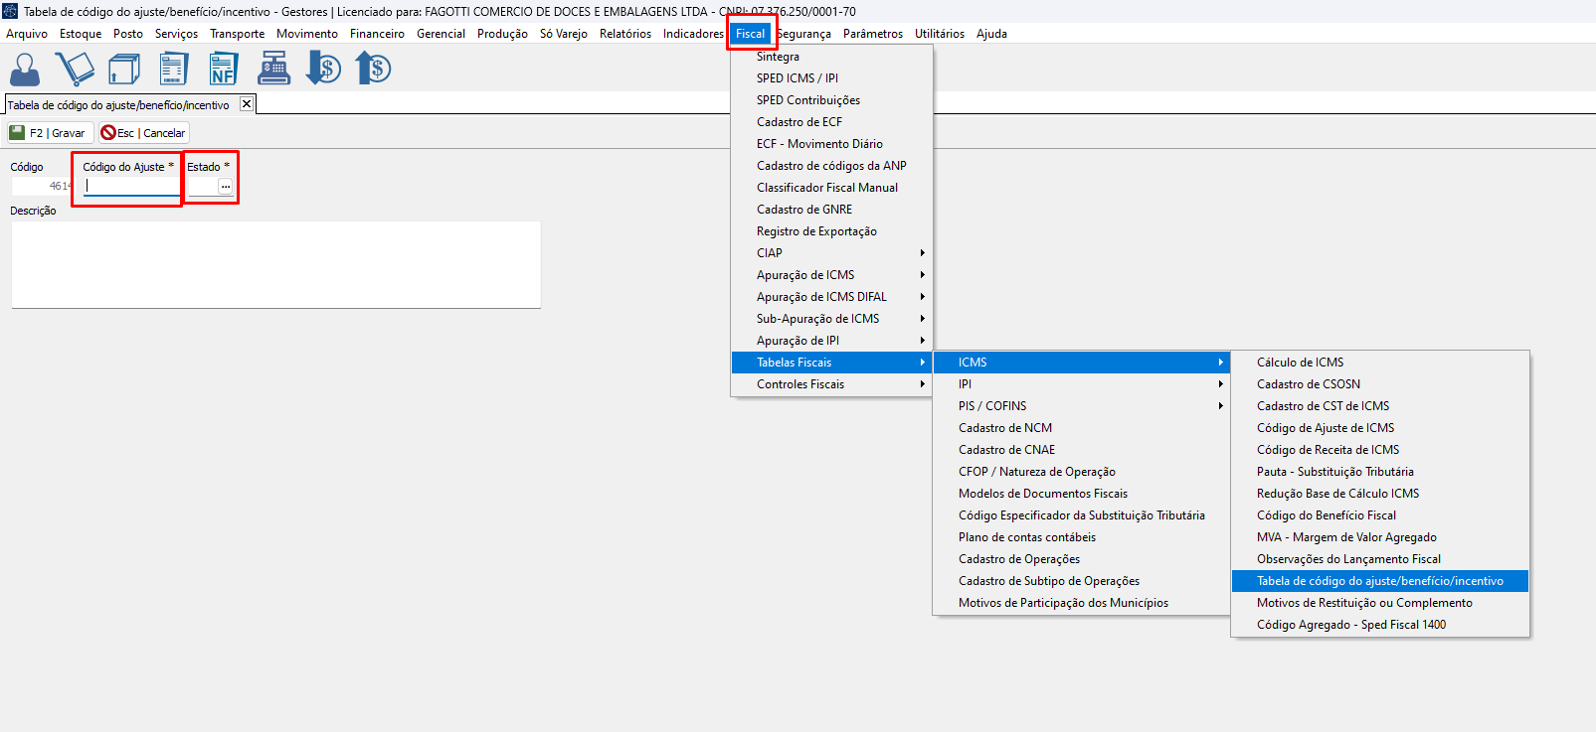1596x732 pixels.
Task: Open the Estado lookup ellipsis button
Action: [226, 187]
